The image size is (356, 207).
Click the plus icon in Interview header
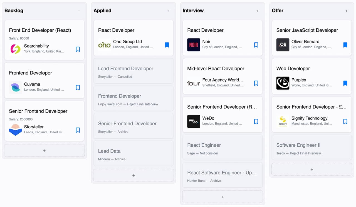pos(257,11)
